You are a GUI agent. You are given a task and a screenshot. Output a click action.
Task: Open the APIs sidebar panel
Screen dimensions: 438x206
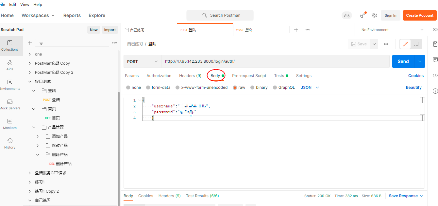pos(10,65)
